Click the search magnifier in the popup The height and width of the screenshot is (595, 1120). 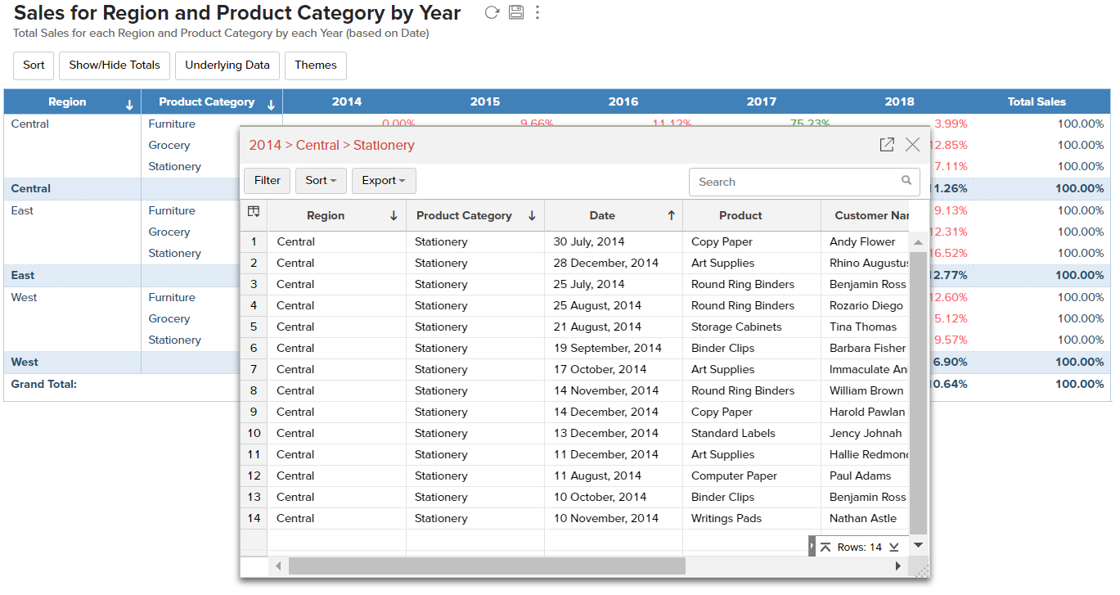click(906, 181)
